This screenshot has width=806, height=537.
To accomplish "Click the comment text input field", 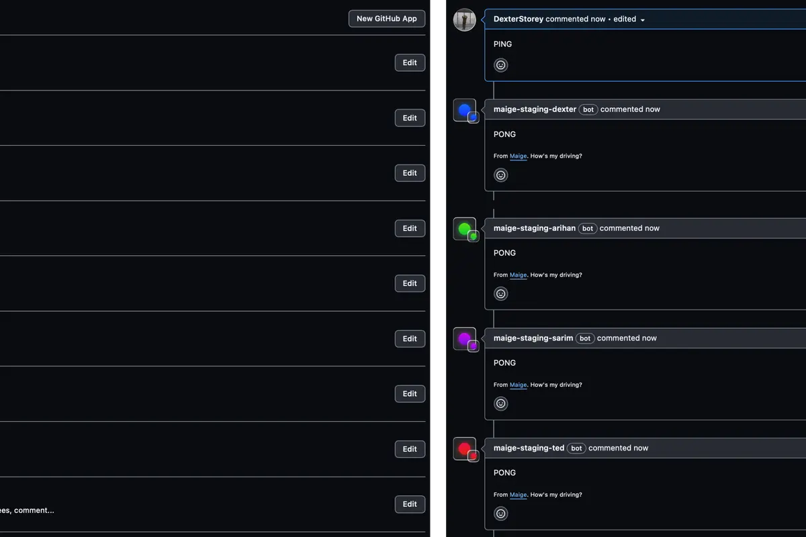I will [27, 510].
